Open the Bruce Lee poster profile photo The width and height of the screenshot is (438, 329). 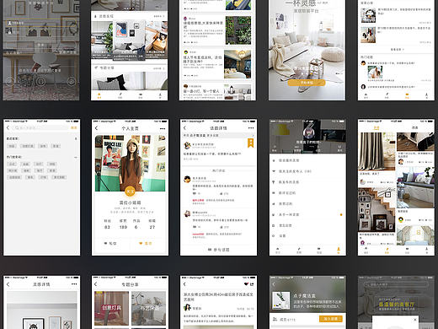coord(130,163)
